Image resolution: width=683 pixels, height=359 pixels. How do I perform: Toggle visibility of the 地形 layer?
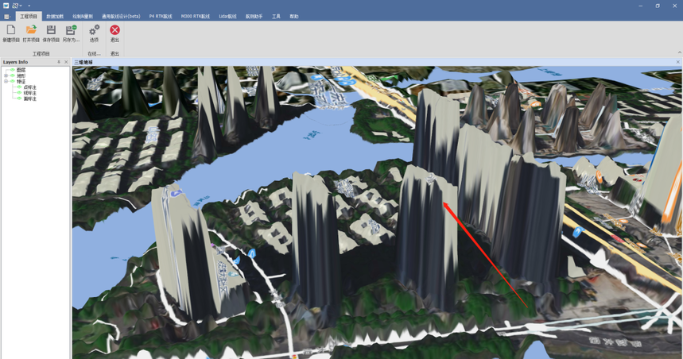(13, 75)
